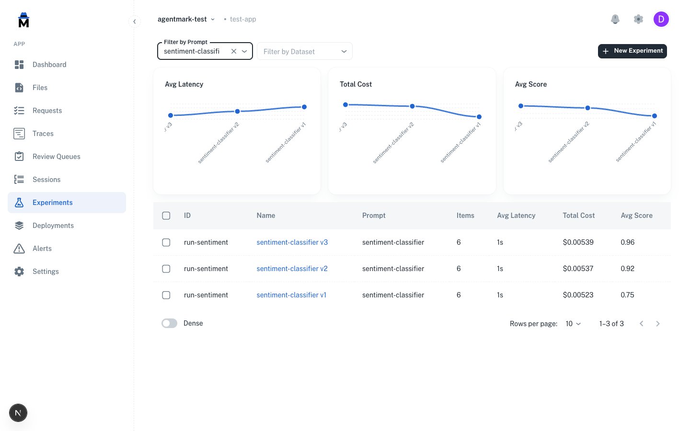Open Sessions in the sidebar
The width and height of the screenshot is (690, 431).
point(67,180)
